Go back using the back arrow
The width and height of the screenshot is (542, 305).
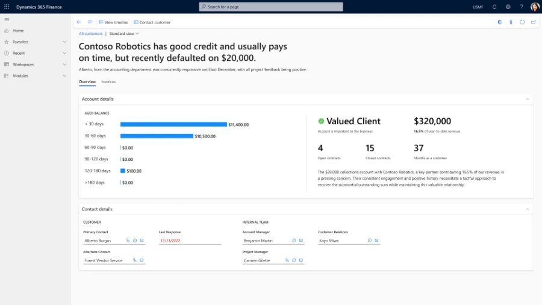pyautogui.click(x=79, y=22)
